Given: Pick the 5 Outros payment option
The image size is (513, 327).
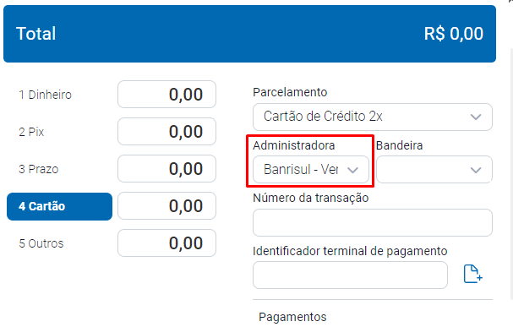Looking at the screenshot, I should [41, 243].
